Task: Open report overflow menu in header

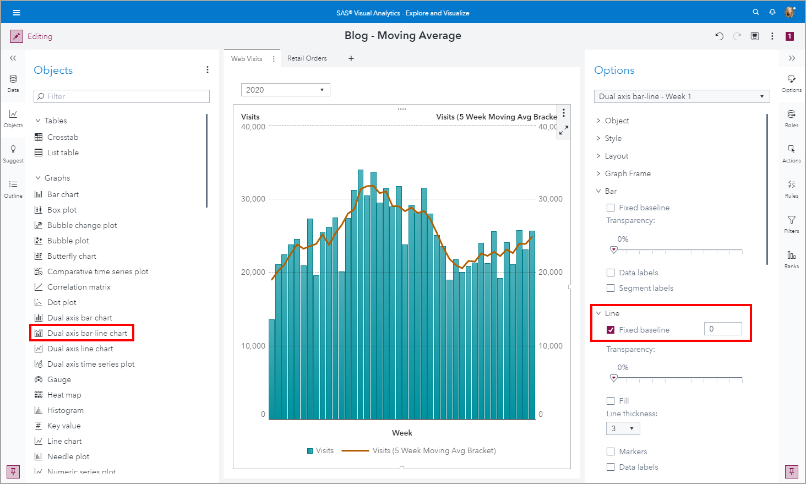Action: (x=772, y=36)
